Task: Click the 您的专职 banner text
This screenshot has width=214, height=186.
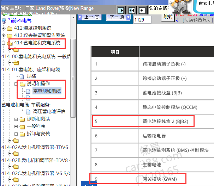Action: coord(159,8)
